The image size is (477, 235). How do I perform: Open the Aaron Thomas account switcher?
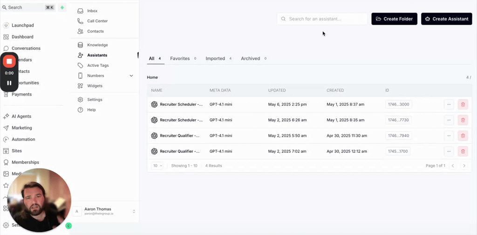104,211
